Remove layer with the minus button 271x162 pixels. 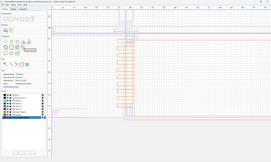coord(30,153)
